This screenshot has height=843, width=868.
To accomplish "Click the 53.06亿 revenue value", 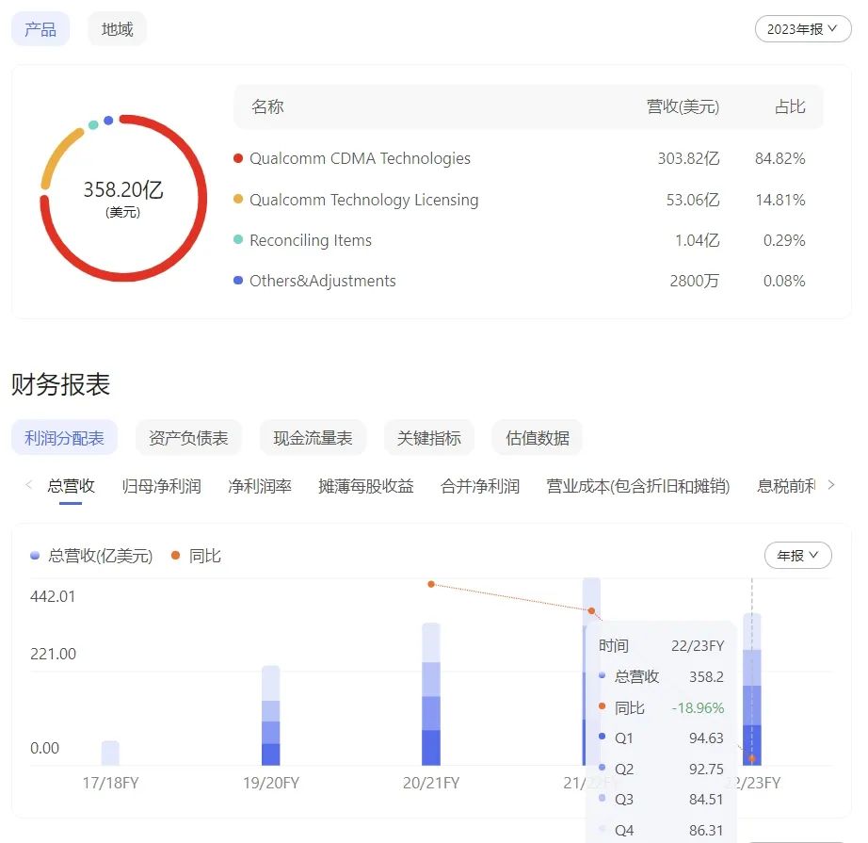I will pos(693,200).
